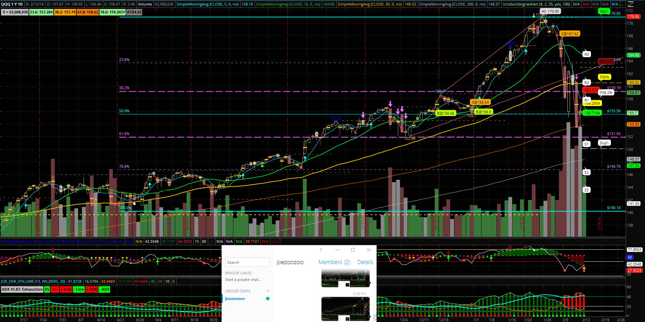This screenshot has height=322, width=645.
Task: Select the UnobulldsignalAlert study label
Action: tap(536, 4)
